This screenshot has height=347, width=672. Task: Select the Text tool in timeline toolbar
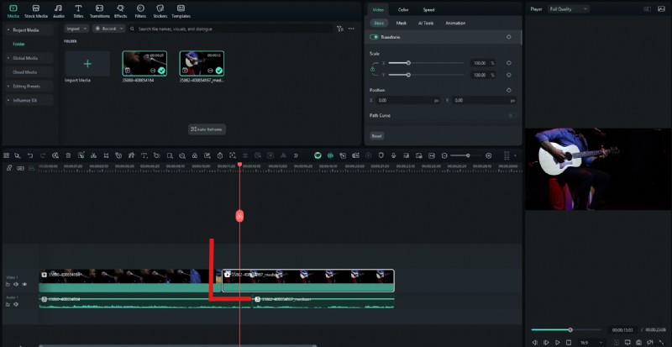[144, 155]
